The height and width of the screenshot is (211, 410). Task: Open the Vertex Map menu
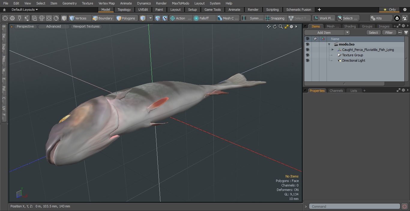107,3
